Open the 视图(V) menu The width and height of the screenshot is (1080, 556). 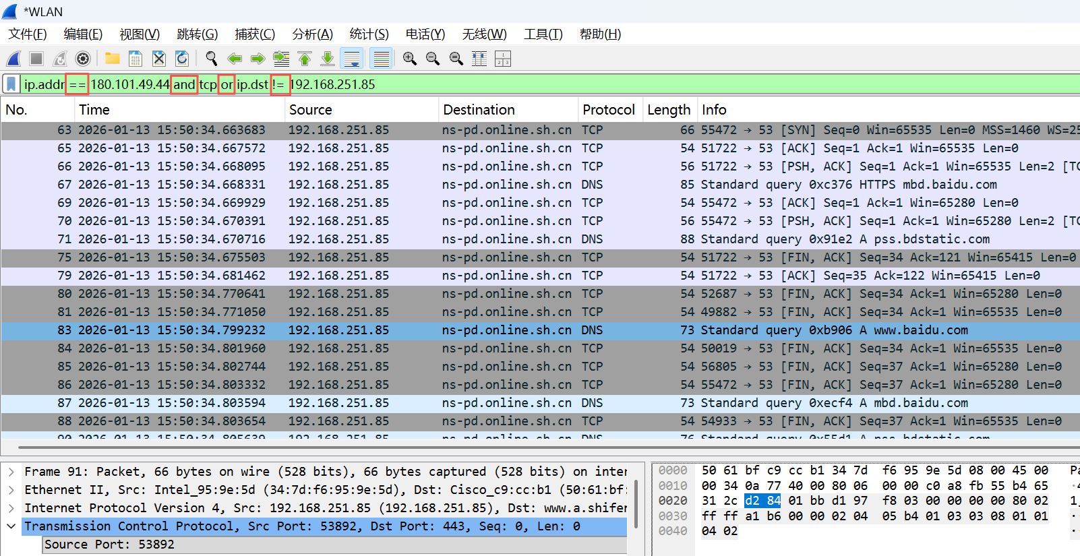pos(140,34)
